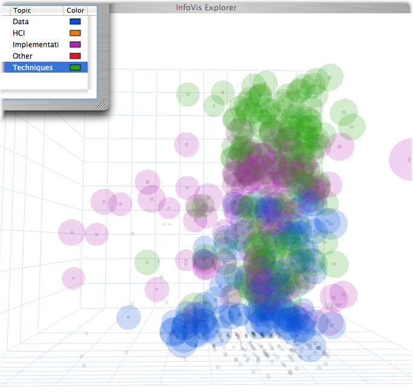The height and width of the screenshot is (392, 413).
Task: Open the blue Data color swatch
Action: (x=75, y=22)
